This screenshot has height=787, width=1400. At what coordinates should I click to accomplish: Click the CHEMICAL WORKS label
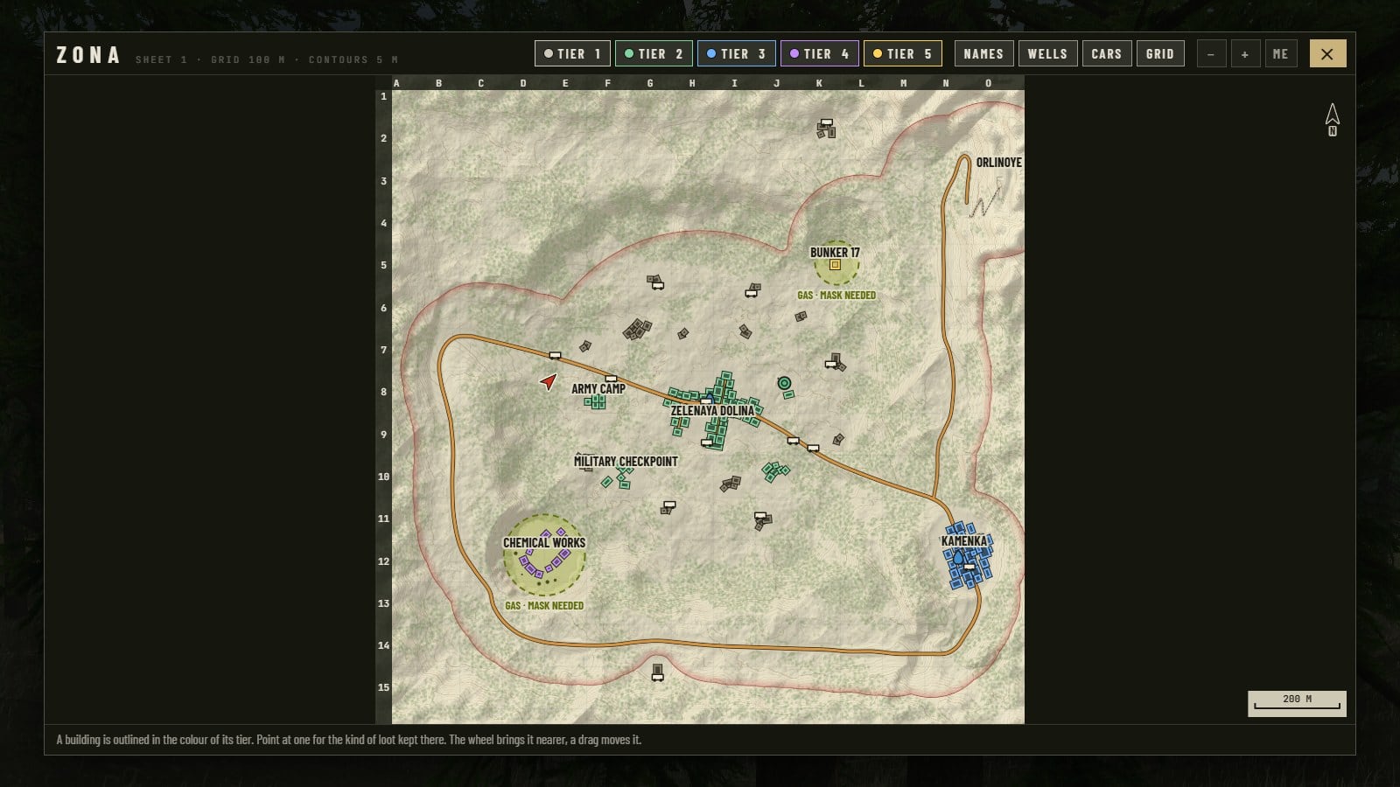pyautogui.click(x=544, y=543)
